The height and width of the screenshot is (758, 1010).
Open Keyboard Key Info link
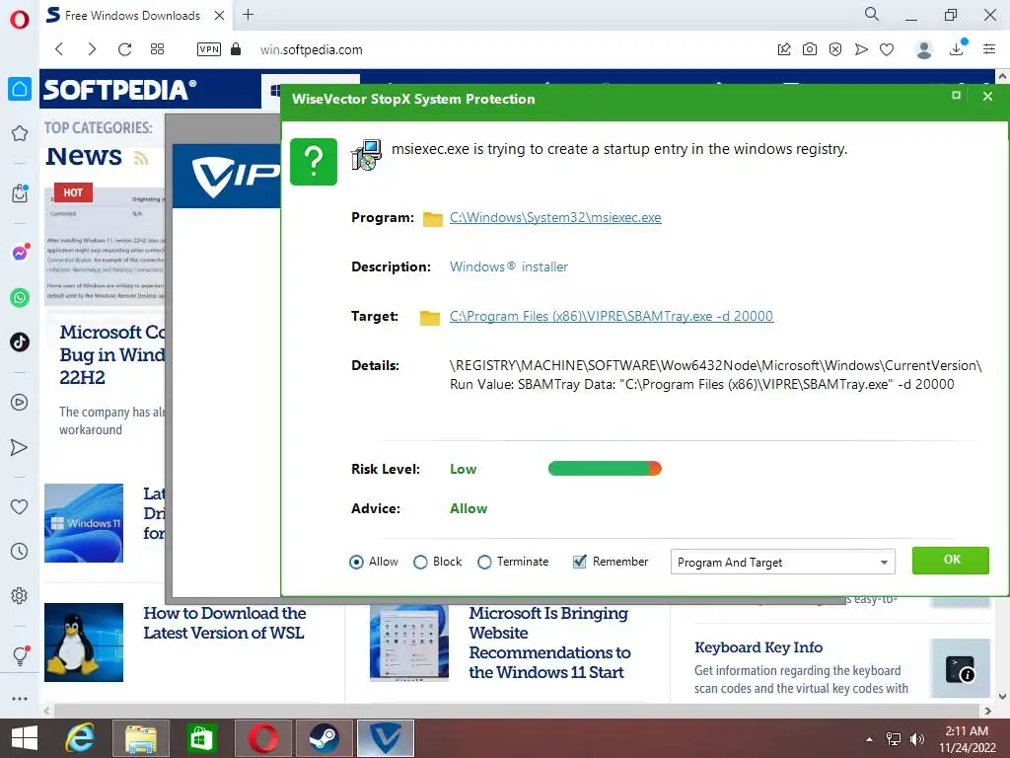(758, 647)
